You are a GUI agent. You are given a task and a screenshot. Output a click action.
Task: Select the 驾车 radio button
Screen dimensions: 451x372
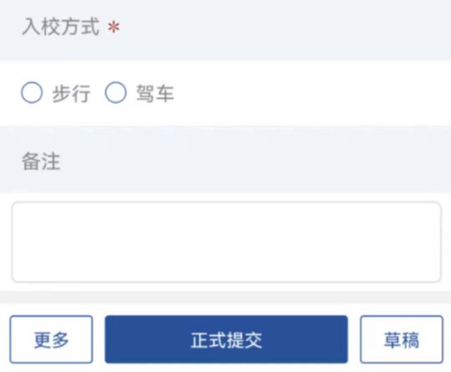(x=115, y=94)
